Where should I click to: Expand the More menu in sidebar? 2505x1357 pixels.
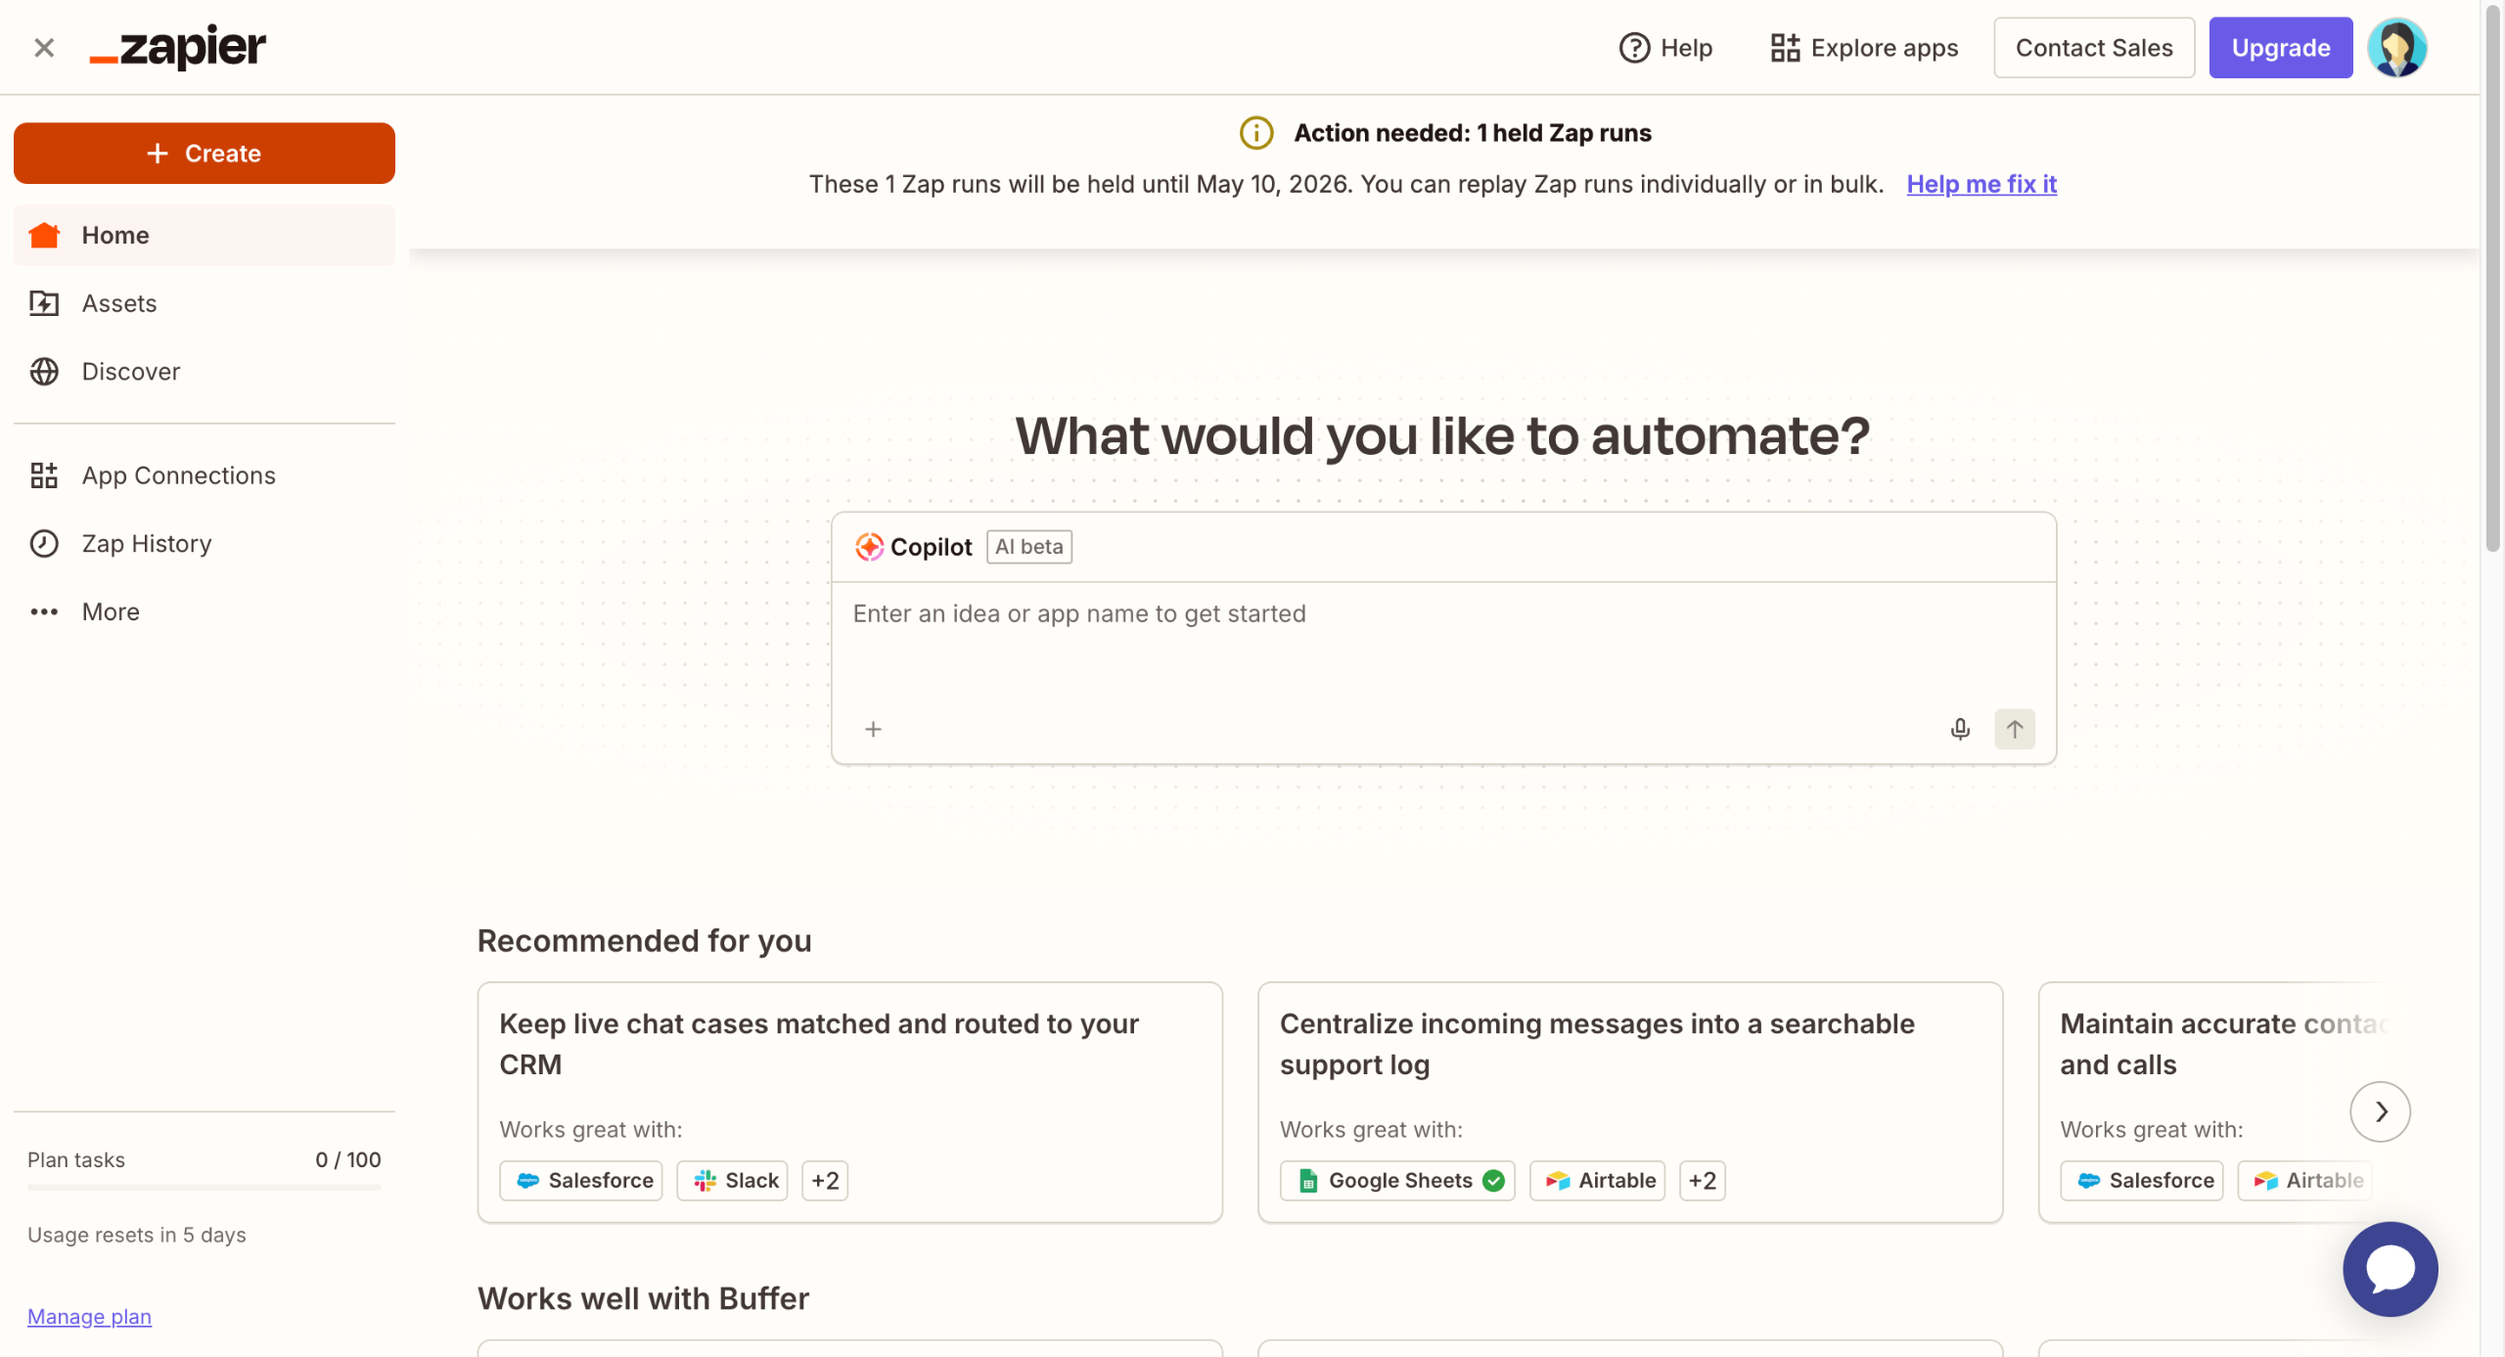click(110, 611)
